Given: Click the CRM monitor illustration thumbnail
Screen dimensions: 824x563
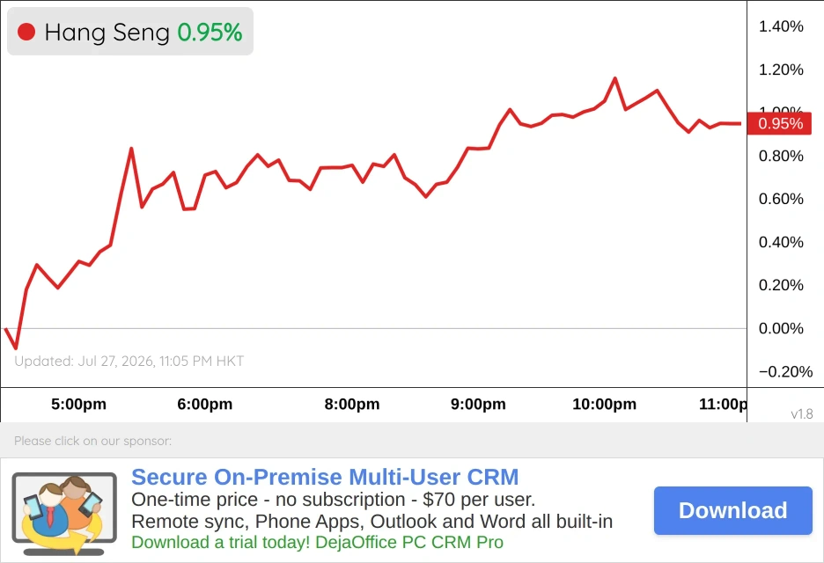Looking at the screenshot, I should tap(64, 514).
